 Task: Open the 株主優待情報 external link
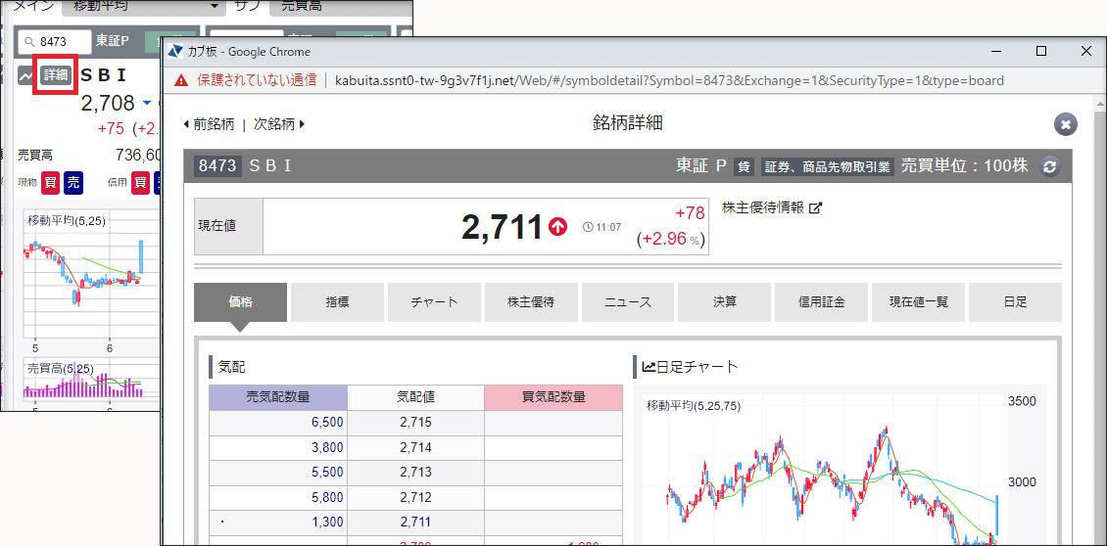click(772, 208)
